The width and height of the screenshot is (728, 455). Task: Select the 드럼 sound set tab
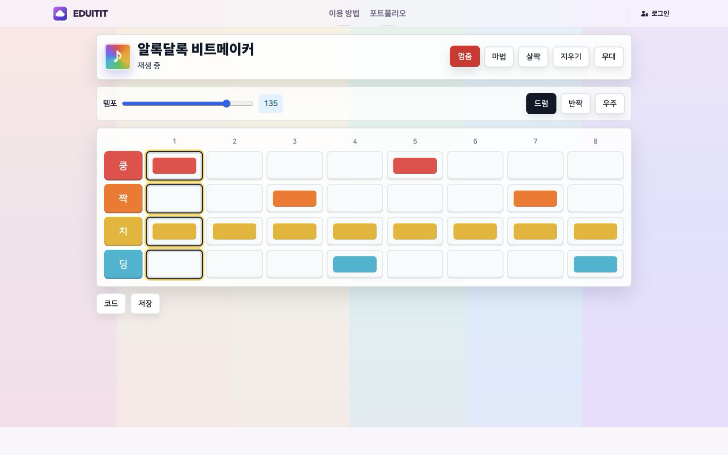pos(541,104)
